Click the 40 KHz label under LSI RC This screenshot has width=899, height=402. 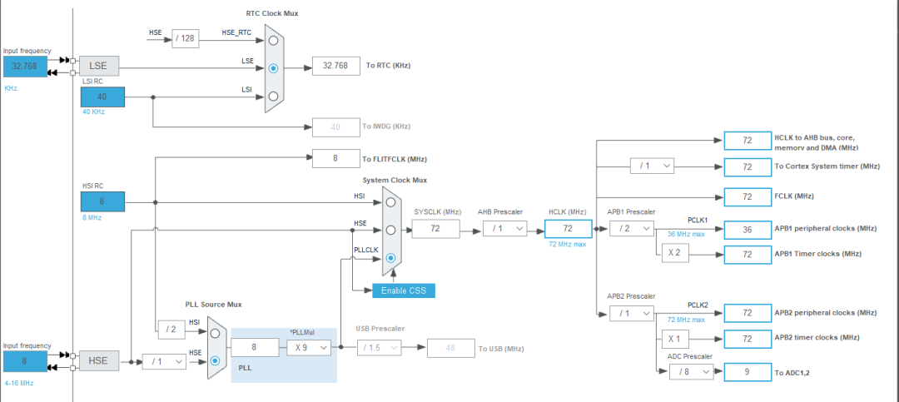click(94, 112)
